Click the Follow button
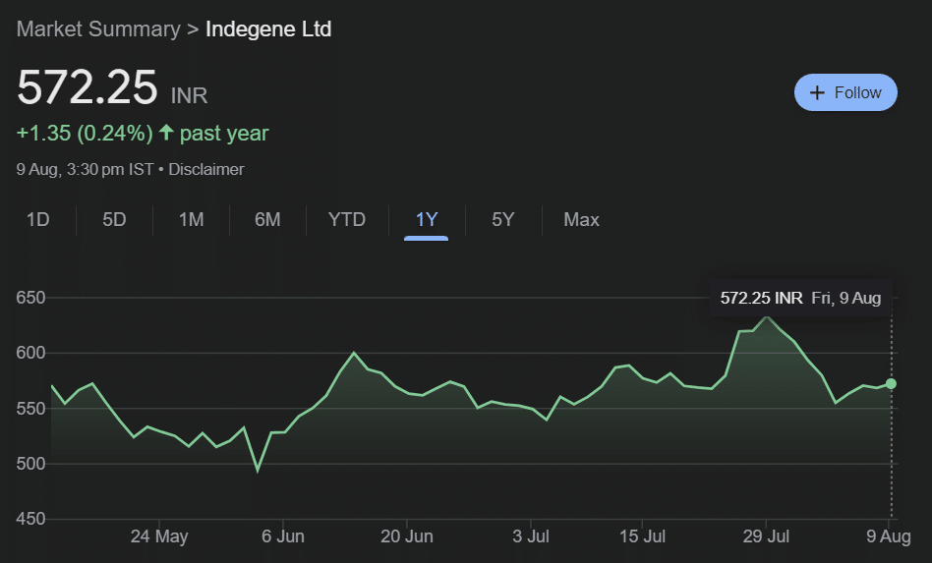 (x=845, y=92)
